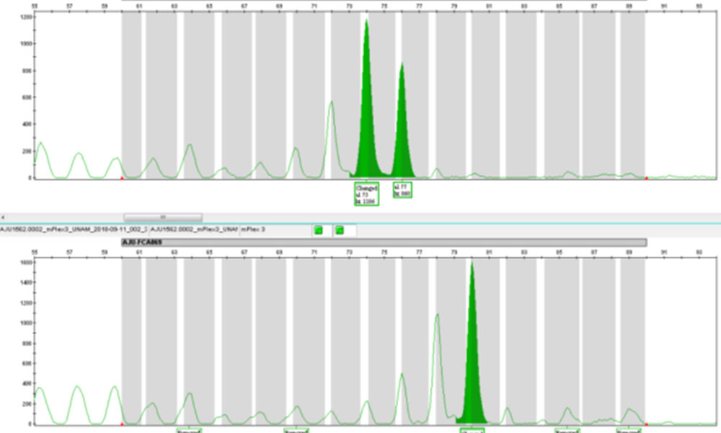
Task: Select the 'Changed' allele 73 label box
Action: 366,193
